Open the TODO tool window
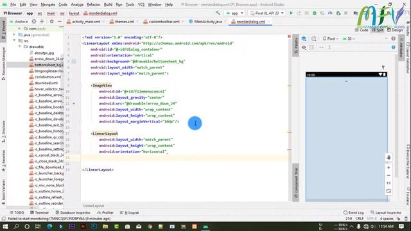Viewport: 411px width, 231px height. (17, 212)
